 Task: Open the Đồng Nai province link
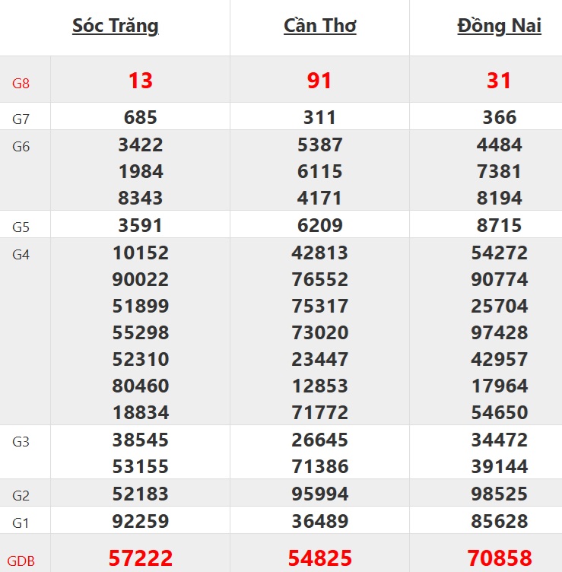(x=499, y=26)
